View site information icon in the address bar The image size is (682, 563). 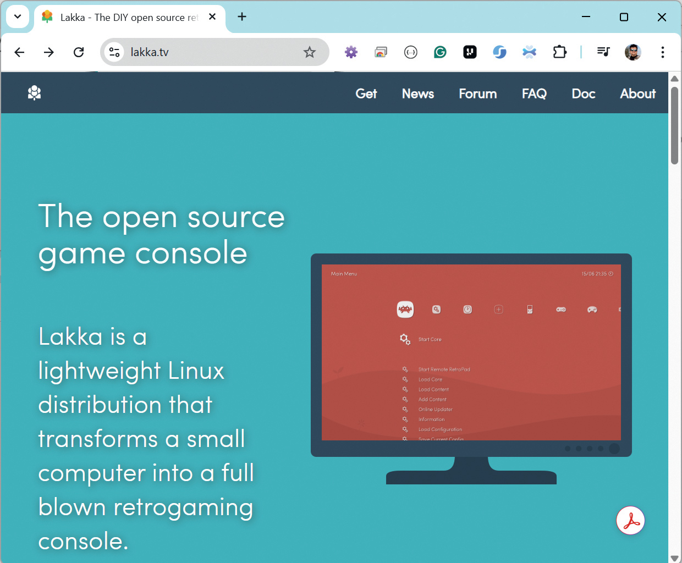(114, 52)
